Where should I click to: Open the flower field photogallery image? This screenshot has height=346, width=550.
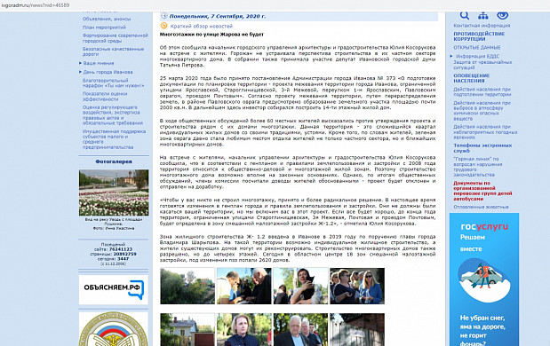[114, 193]
